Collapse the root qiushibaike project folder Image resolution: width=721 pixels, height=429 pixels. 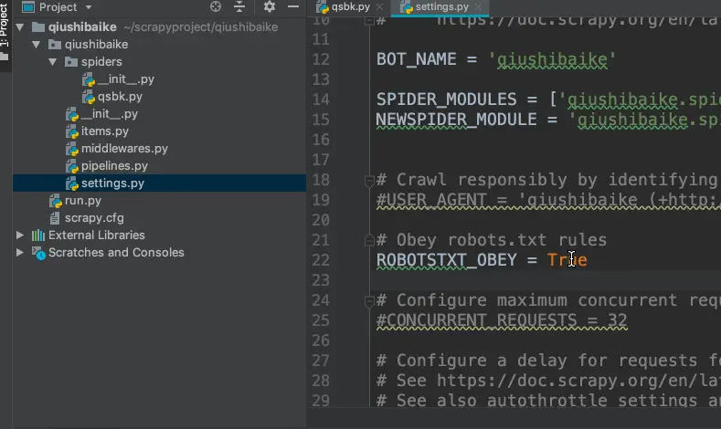pos(20,27)
